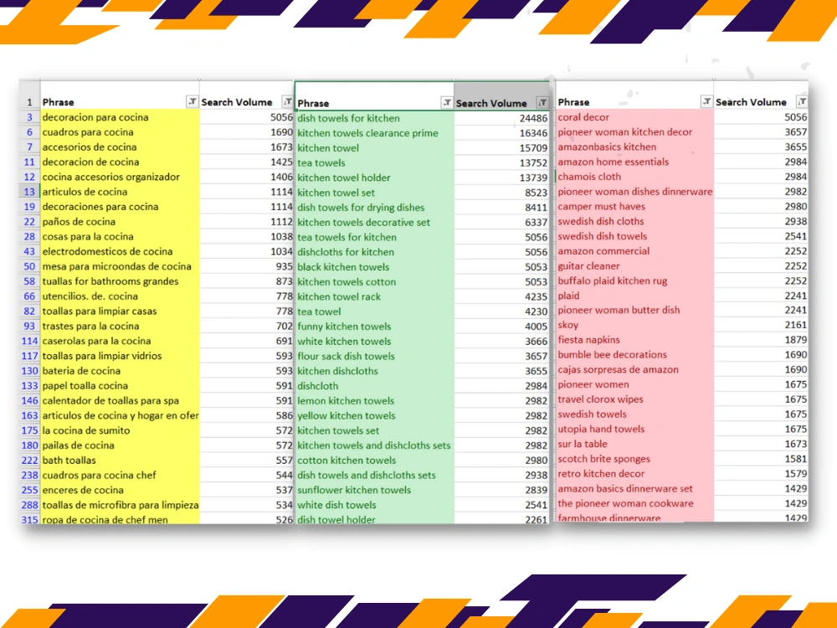
Task: Click cell 'retro kitchen decor'
Action: (x=634, y=474)
